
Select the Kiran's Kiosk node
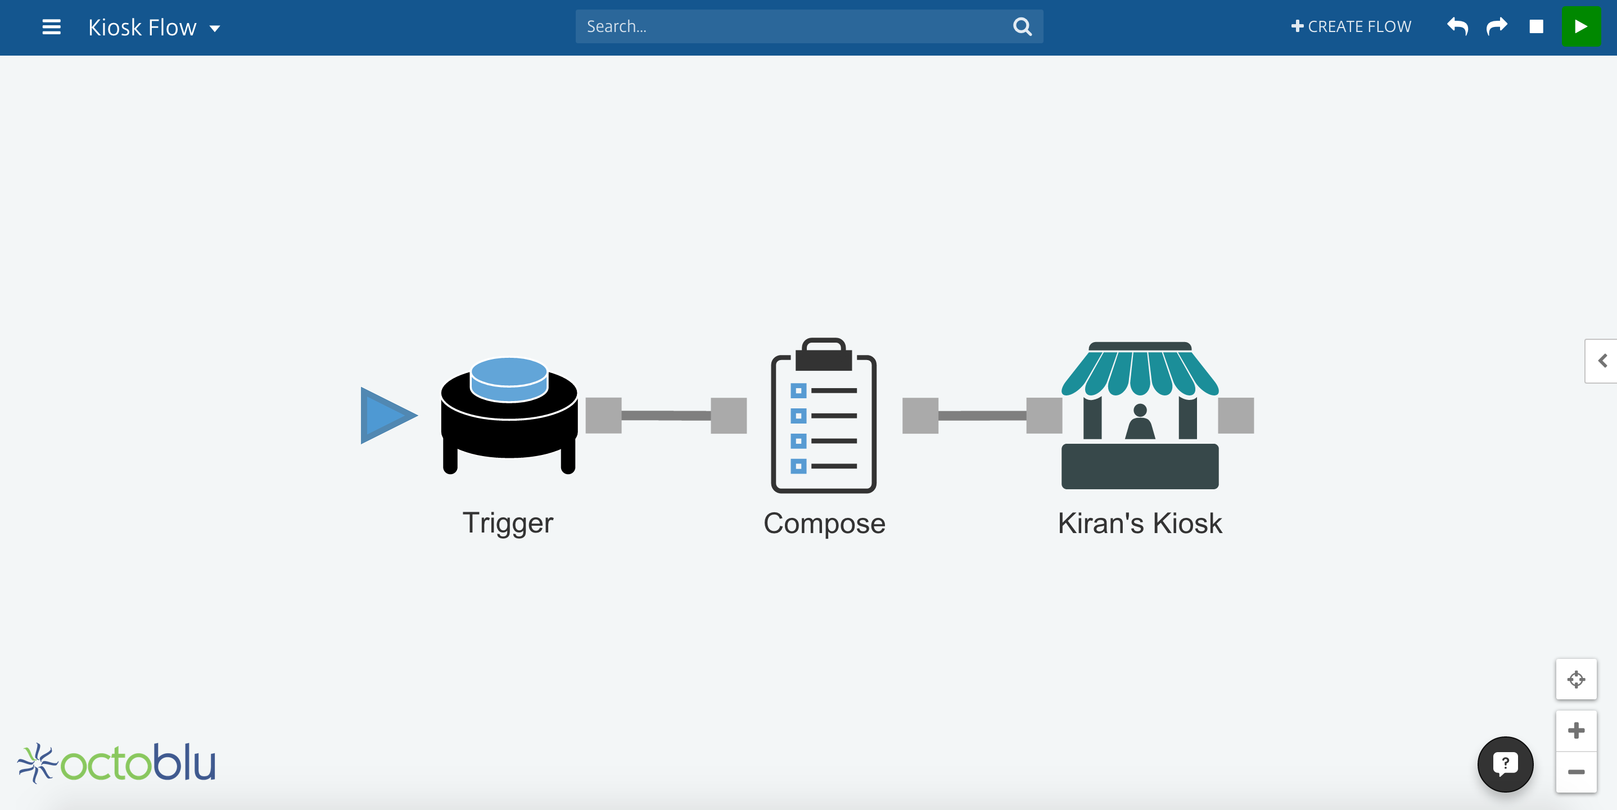pos(1139,415)
